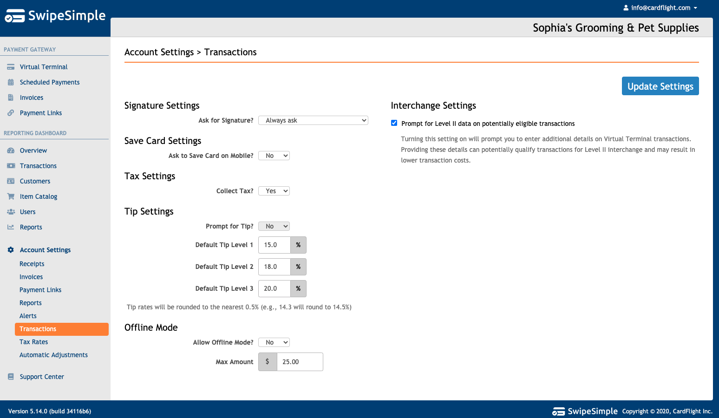
Task: Open Reports under Account Settings
Action: click(31, 303)
